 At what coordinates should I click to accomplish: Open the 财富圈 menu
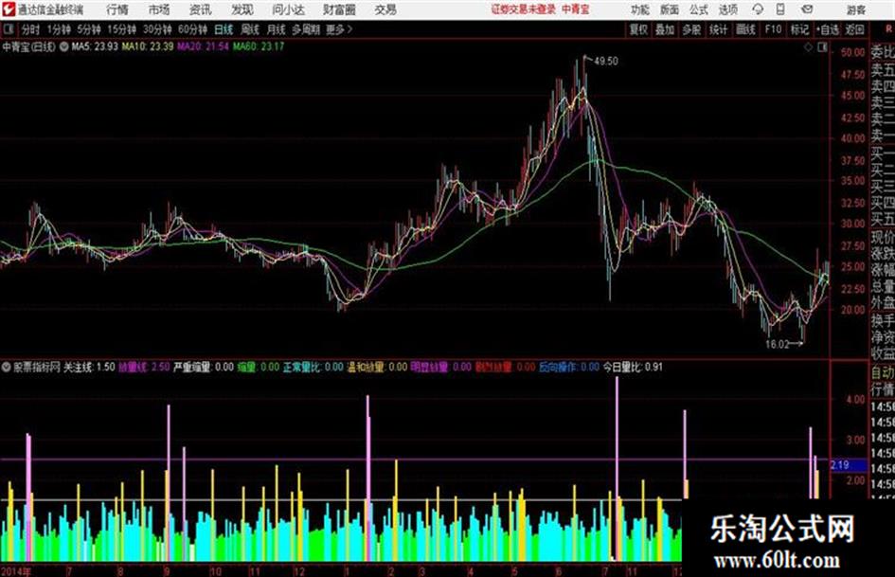[x=339, y=9]
